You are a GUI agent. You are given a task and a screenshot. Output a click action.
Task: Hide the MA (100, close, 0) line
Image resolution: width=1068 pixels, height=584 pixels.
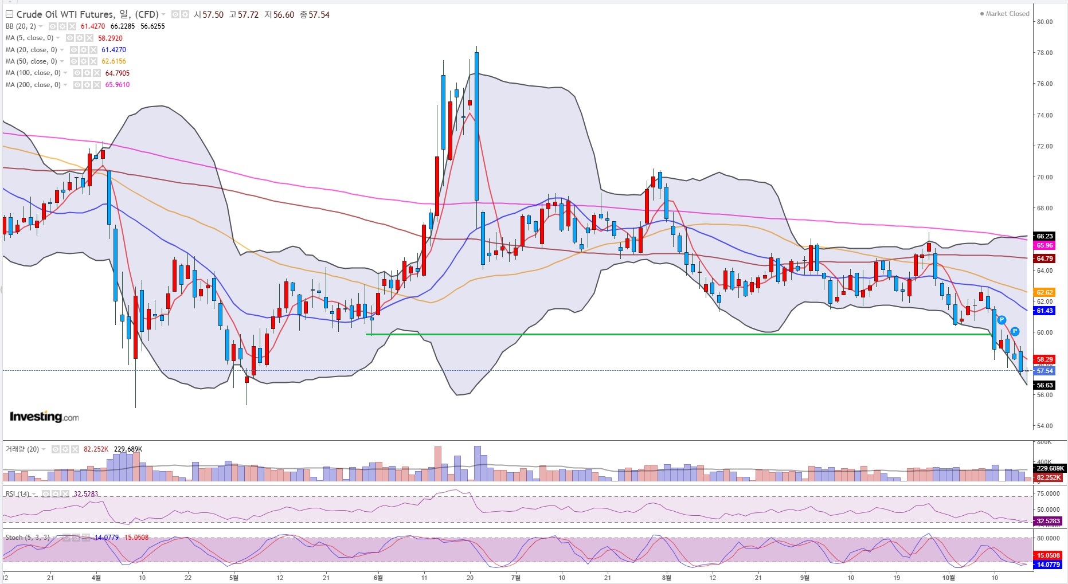point(77,73)
